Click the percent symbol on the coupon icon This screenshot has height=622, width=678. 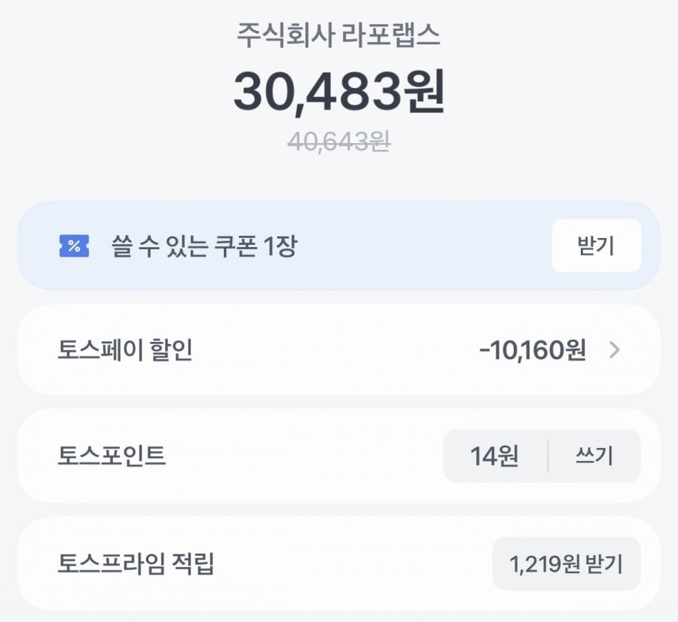pos(74,246)
